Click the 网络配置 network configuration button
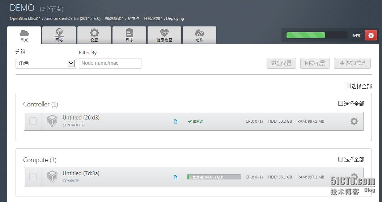 coord(315,63)
